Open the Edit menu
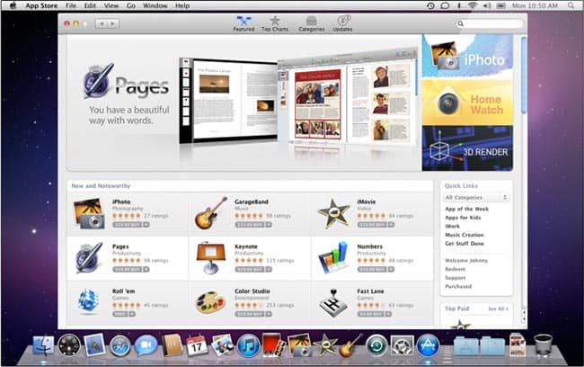This screenshot has width=584, height=367. tap(90, 5)
